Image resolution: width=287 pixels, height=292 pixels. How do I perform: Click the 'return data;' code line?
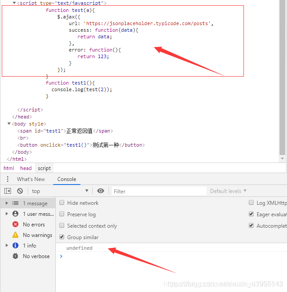click(x=94, y=37)
